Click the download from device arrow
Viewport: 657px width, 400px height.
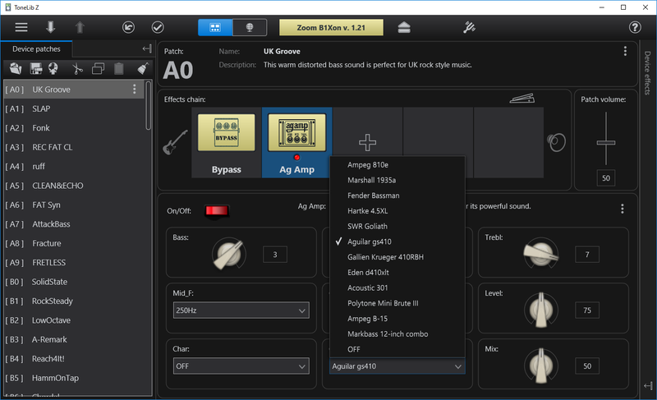click(x=51, y=28)
